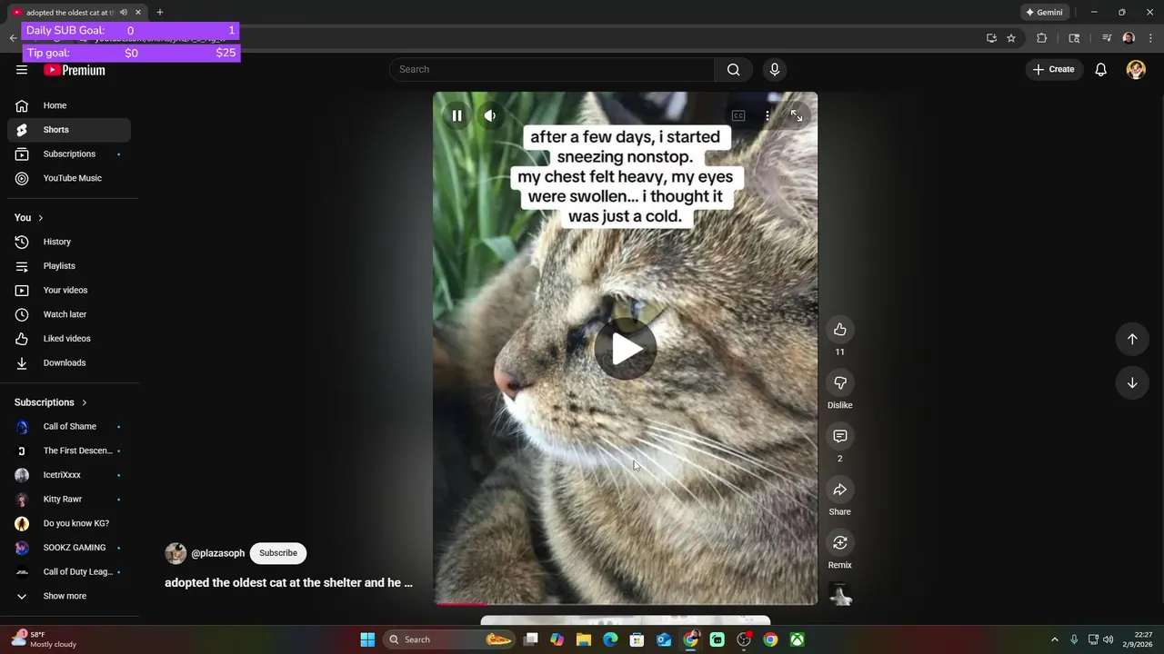Open Downloads
Viewport: 1164px width, 654px height.
[69, 363]
